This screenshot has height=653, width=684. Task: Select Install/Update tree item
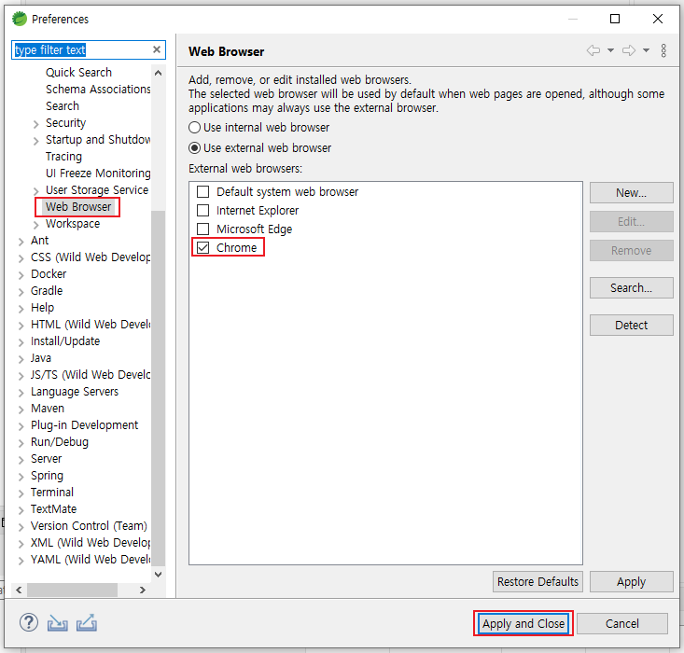point(65,341)
